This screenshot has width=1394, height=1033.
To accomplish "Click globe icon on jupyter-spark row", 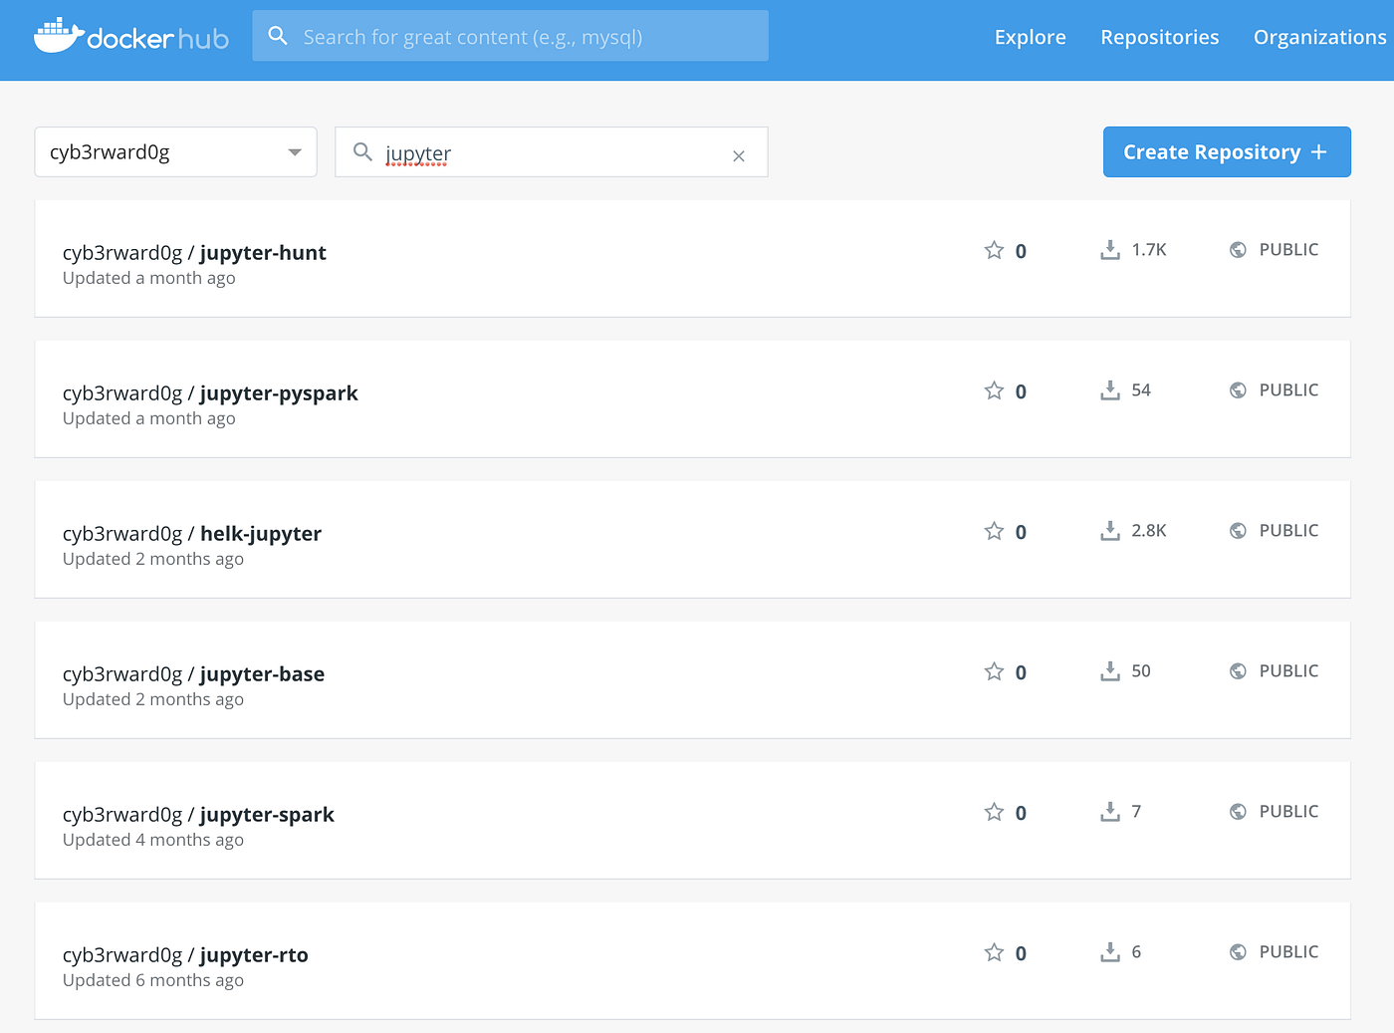I will [x=1238, y=812].
